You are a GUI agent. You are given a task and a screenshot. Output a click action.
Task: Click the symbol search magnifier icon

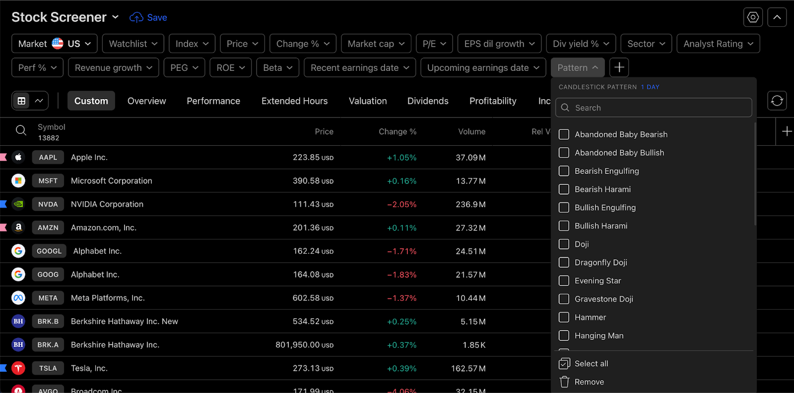click(21, 130)
